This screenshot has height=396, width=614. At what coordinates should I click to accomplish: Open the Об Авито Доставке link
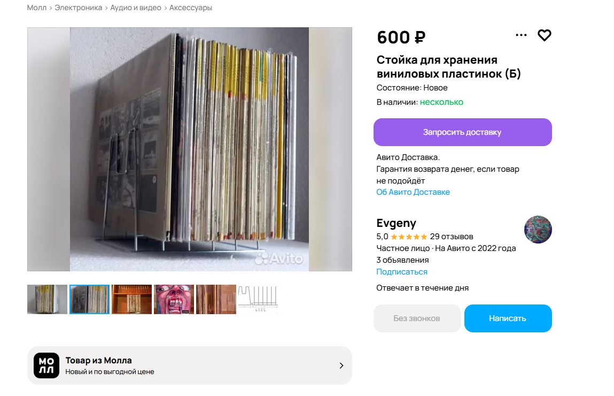(x=413, y=192)
